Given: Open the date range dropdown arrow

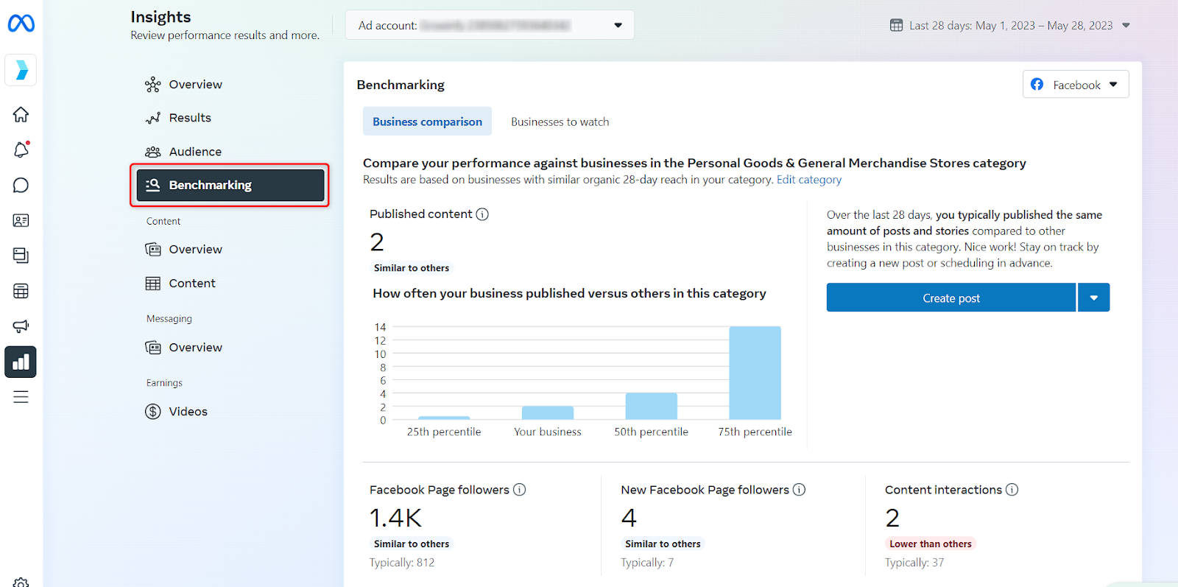Looking at the screenshot, I should (x=1126, y=25).
